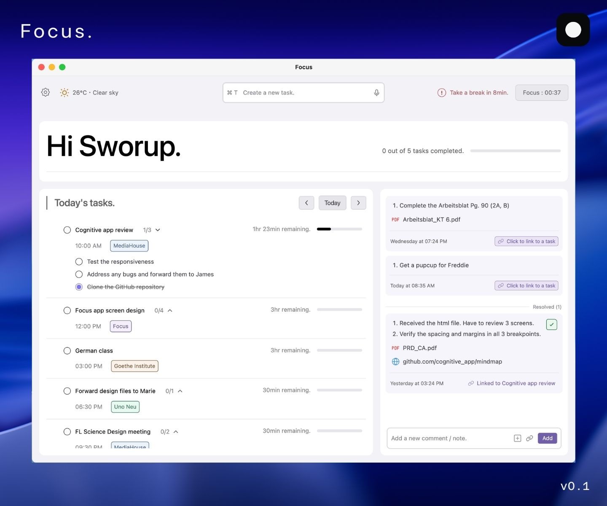Open the Linked to Cognitive app review link
This screenshot has width=607, height=506.
511,383
